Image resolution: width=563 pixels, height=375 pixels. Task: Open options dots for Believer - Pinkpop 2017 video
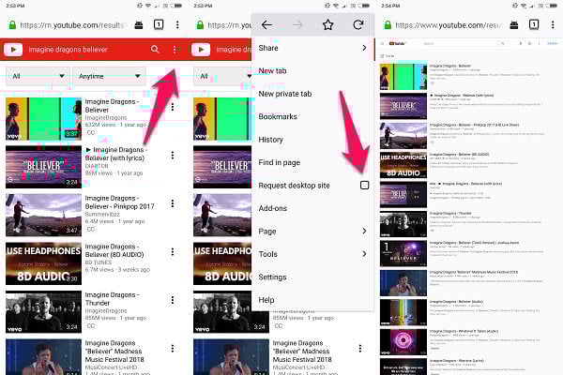173,203
